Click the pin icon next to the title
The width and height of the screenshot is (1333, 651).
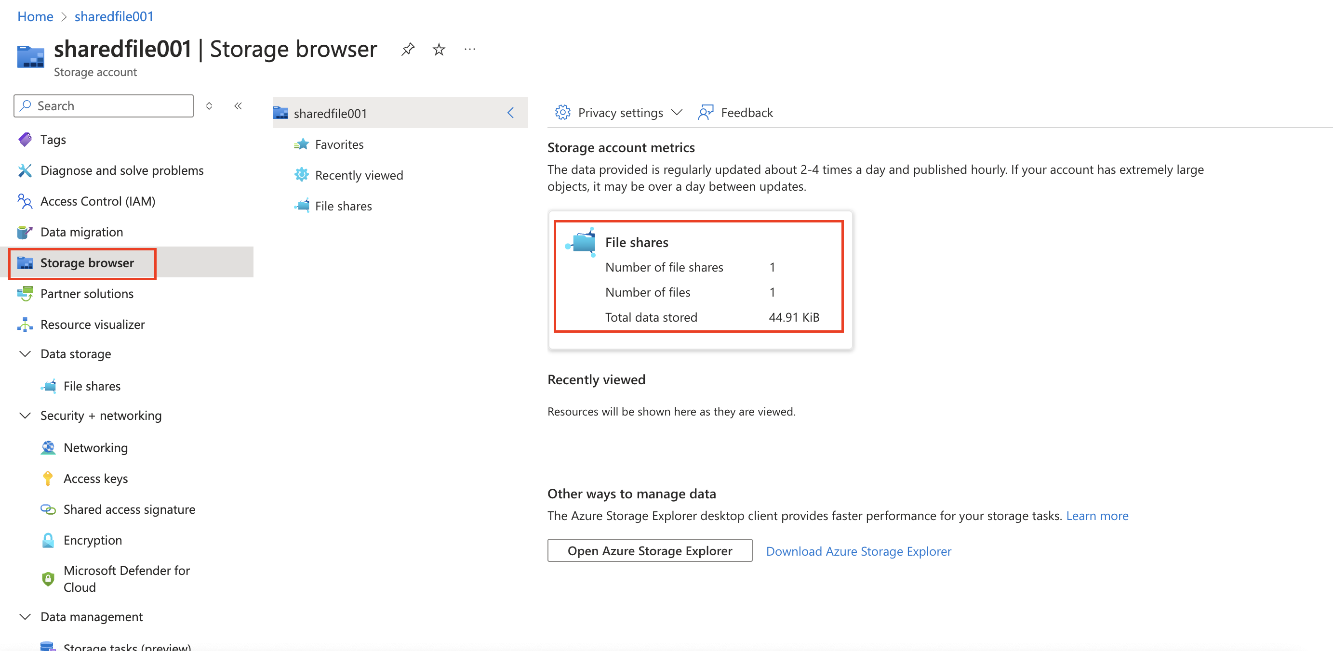point(408,50)
